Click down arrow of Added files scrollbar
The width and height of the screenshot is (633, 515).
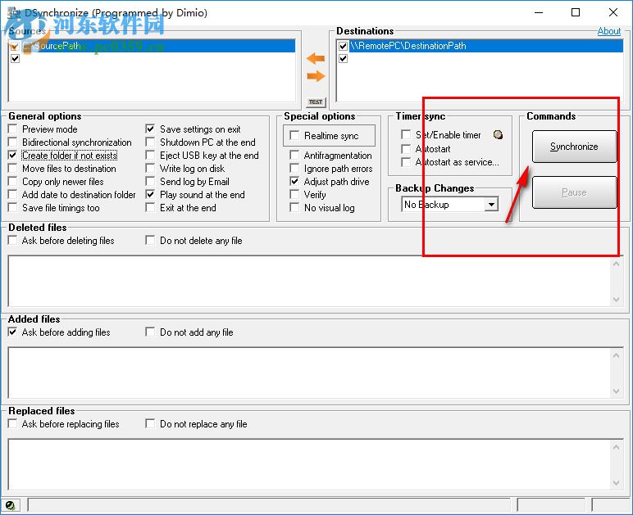coord(616,391)
